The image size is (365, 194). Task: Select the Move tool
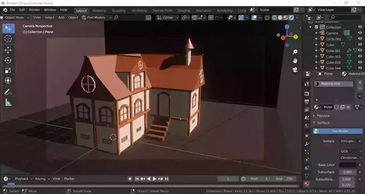[8, 50]
